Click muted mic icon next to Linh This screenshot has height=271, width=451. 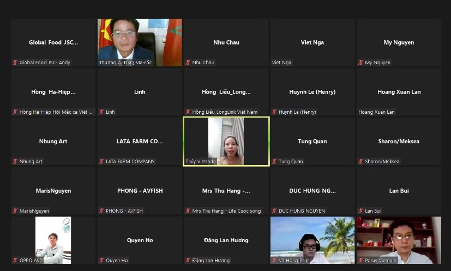[x=101, y=112]
